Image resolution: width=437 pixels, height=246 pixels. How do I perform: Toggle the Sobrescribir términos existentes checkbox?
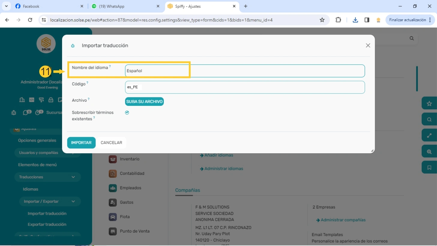[x=127, y=112]
